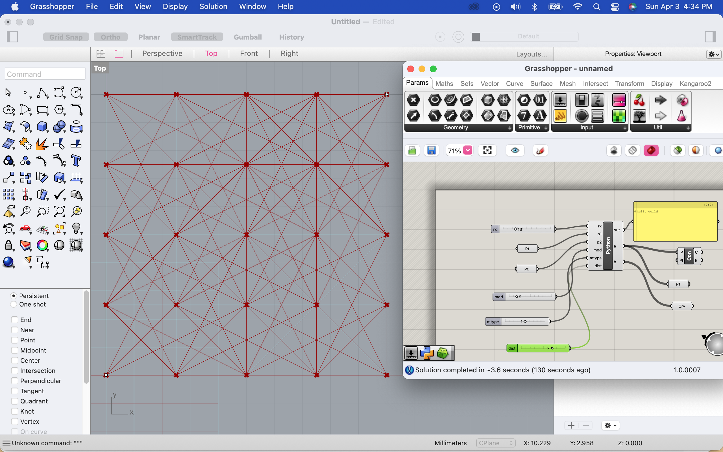Click Layouts... in the viewport tab bar

[x=532, y=54]
